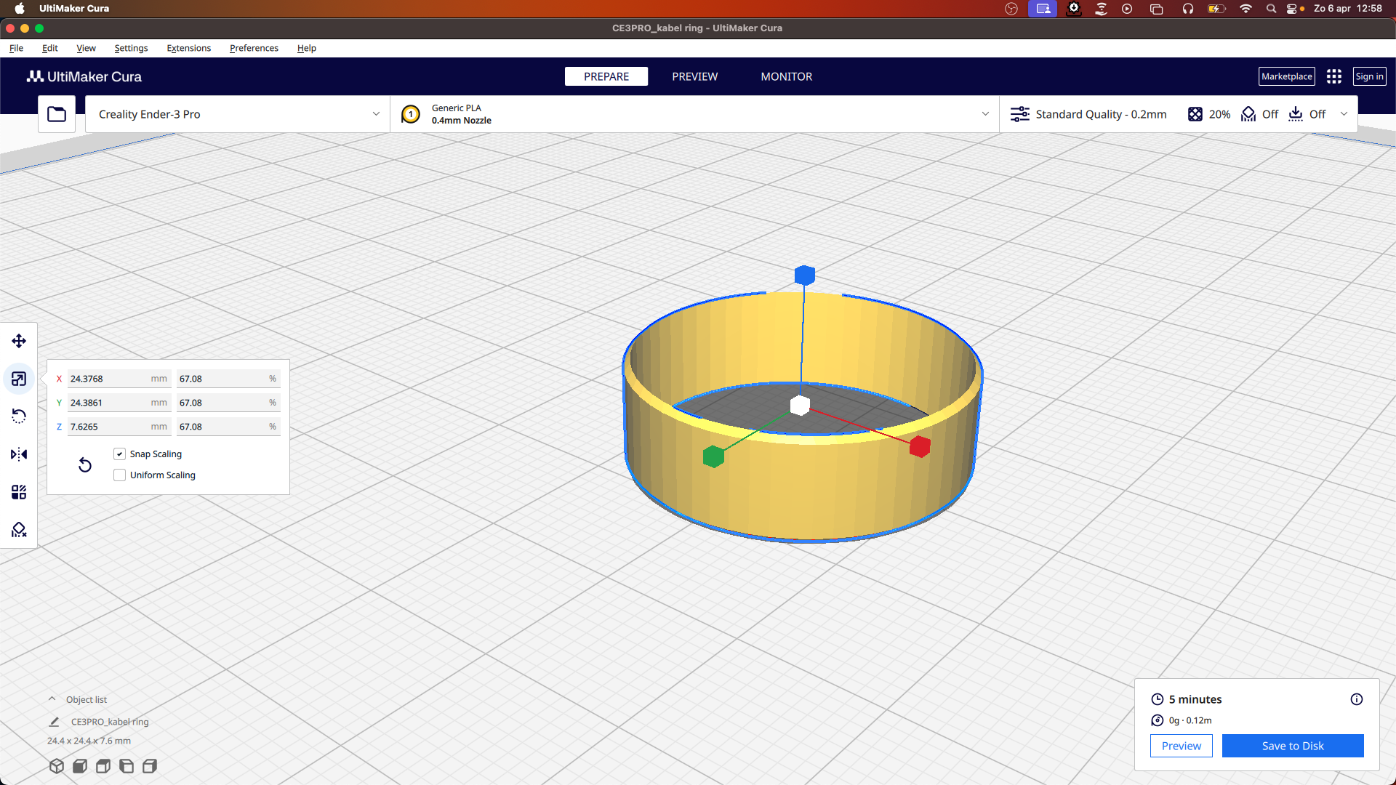Click the Marketplace button
Viewport: 1396px width, 785px height.
tap(1287, 76)
